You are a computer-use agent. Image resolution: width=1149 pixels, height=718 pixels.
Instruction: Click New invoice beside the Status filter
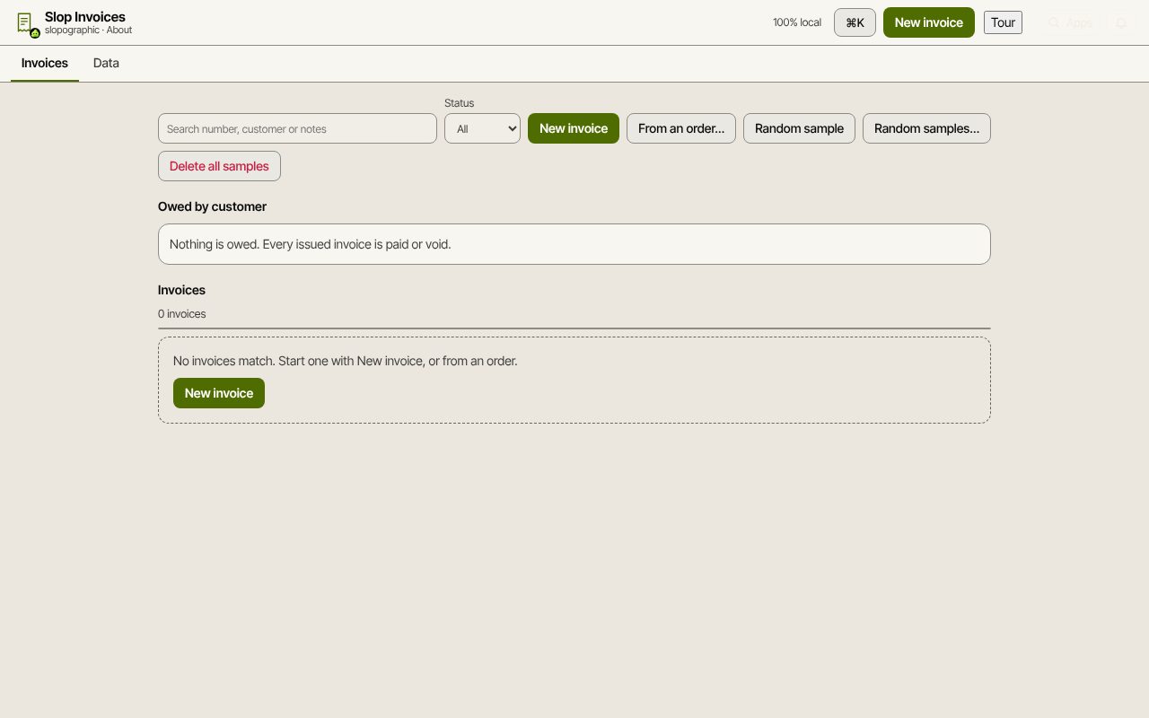point(574,128)
